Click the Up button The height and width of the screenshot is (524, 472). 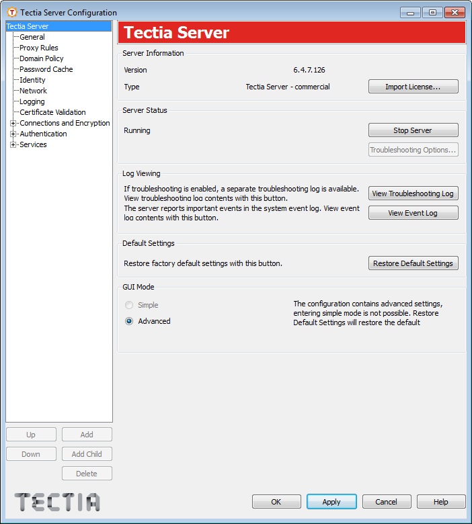pyautogui.click(x=31, y=435)
